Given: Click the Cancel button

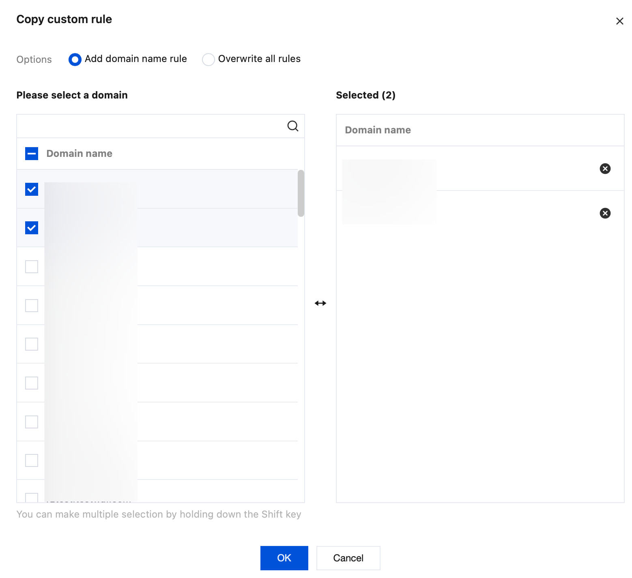Looking at the screenshot, I should pos(348,558).
